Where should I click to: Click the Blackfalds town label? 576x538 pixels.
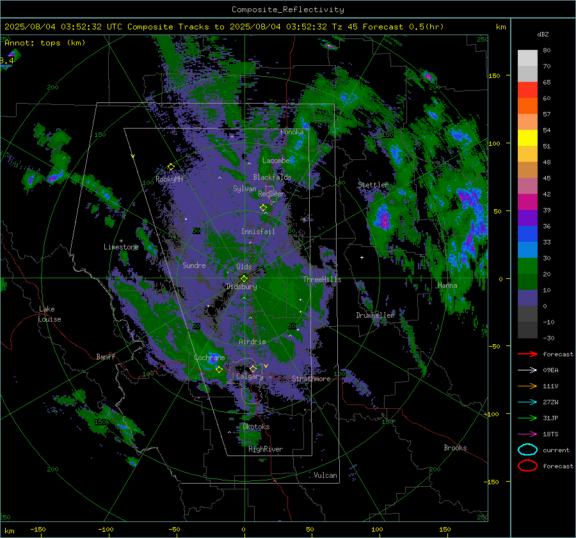272,177
